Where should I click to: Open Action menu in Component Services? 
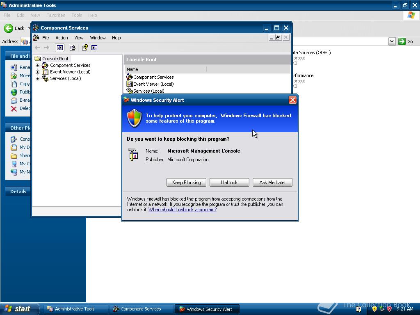pos(62,38)
